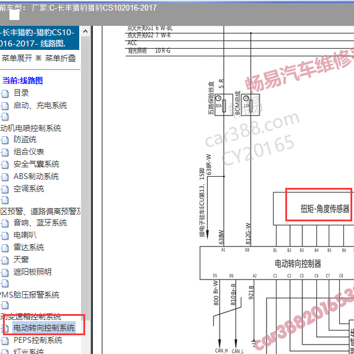This screenshot has height=354, width=354.
Task: Open 遮阳板照明 diagram
Action: 32,272
